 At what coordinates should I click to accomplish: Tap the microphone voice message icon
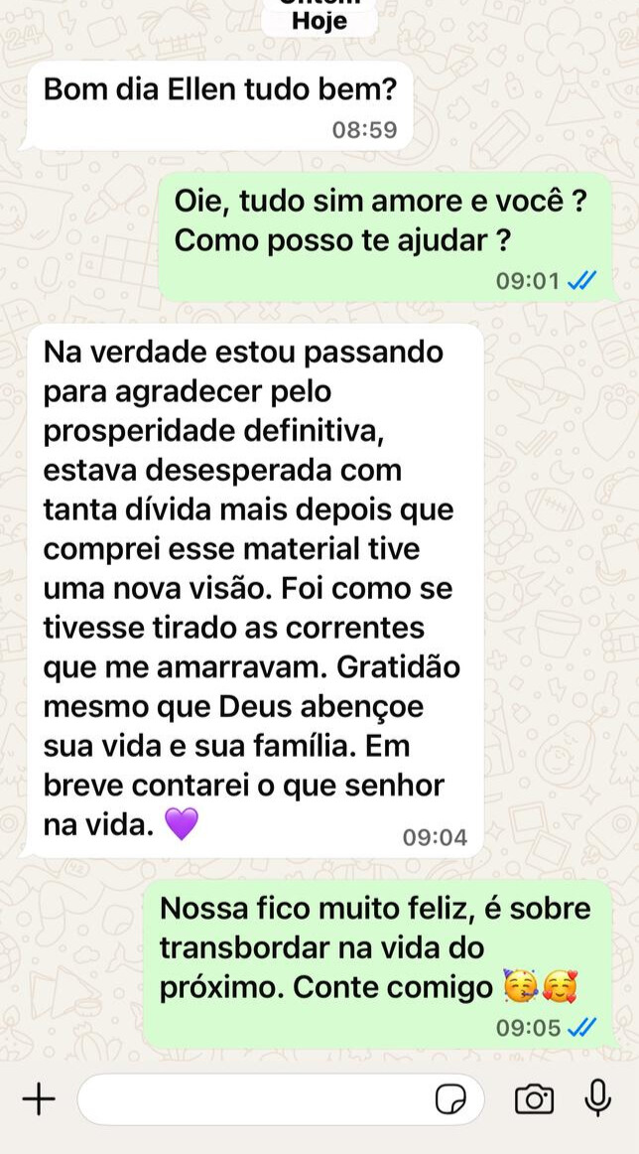click(597, 1098)
